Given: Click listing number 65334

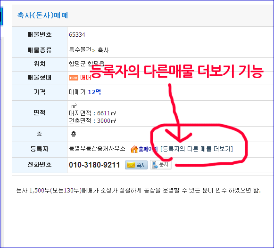Looking at the screenshot, I should (77, 35).
